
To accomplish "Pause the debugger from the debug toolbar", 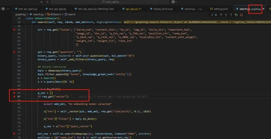I will tap(216, 15).
